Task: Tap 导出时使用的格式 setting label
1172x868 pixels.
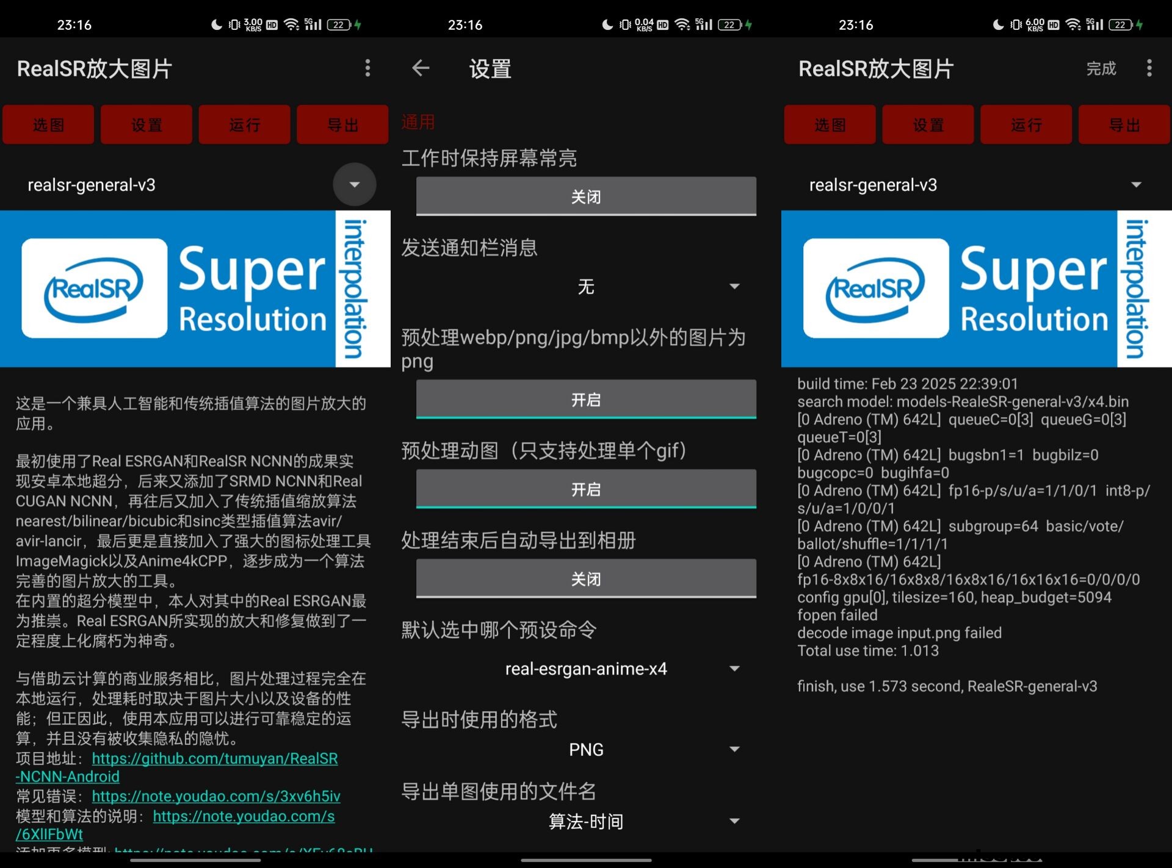Action: coord(479,719)
